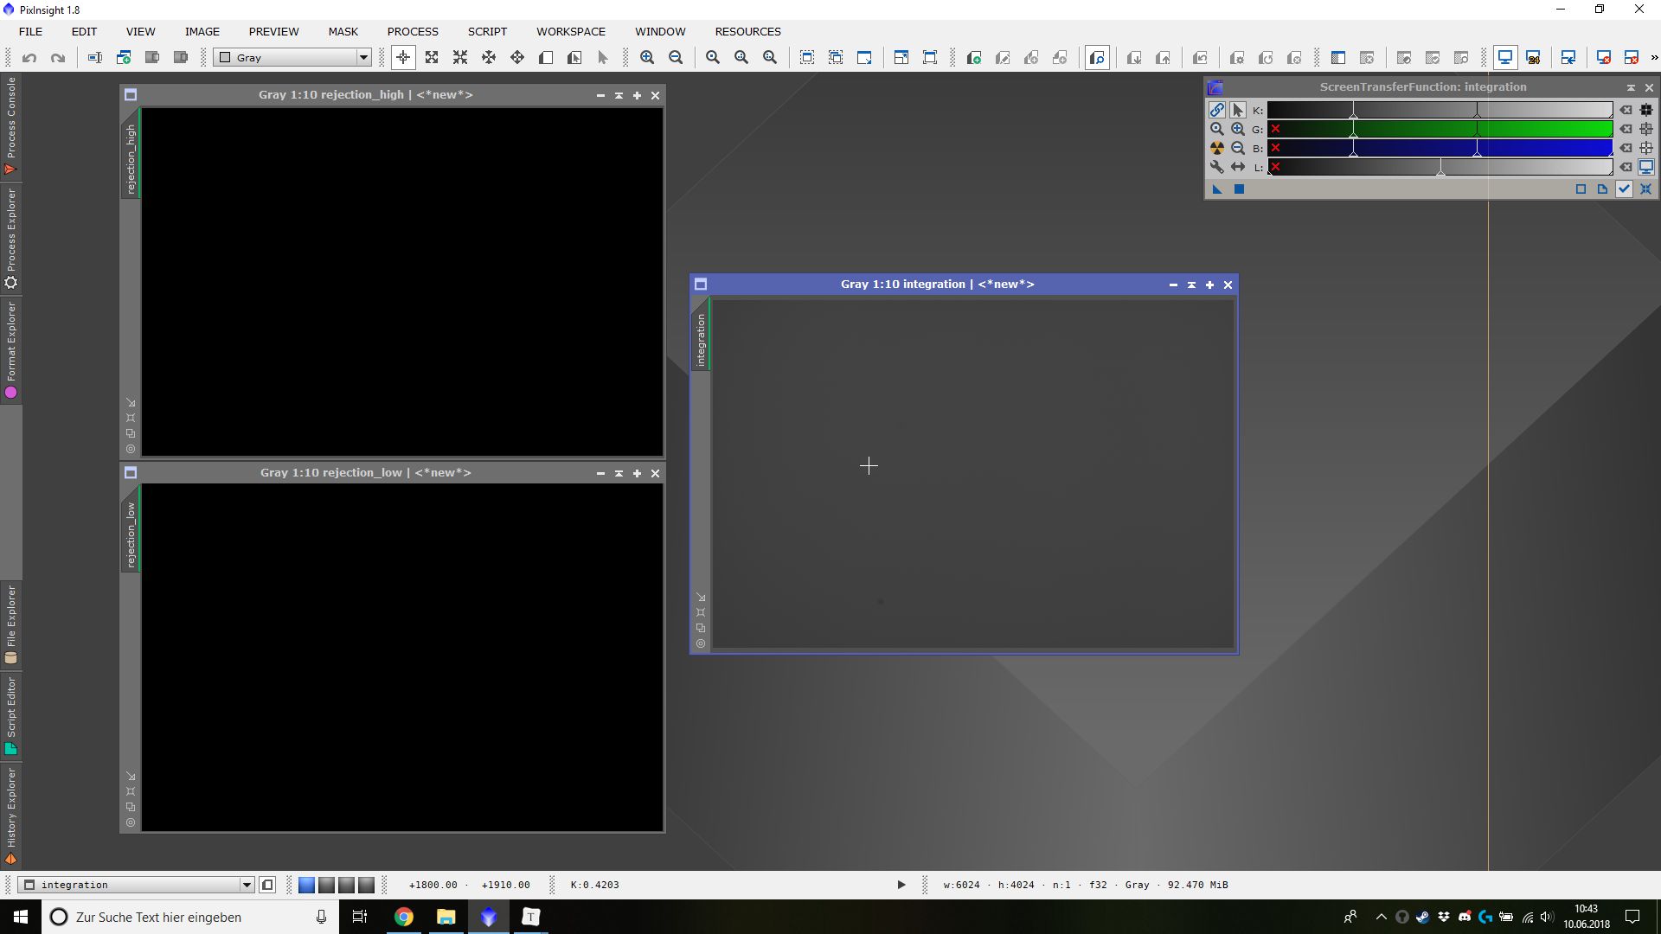This screenshot has width=1661, height=934.
Task: Toggle 24-bit LUT display icon
Action: [1533, 58]
